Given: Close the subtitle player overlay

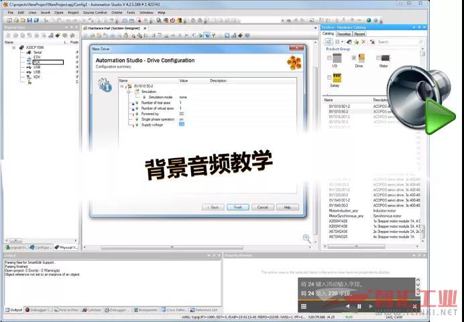Looking at the screenshot, I should coord(414,307).
